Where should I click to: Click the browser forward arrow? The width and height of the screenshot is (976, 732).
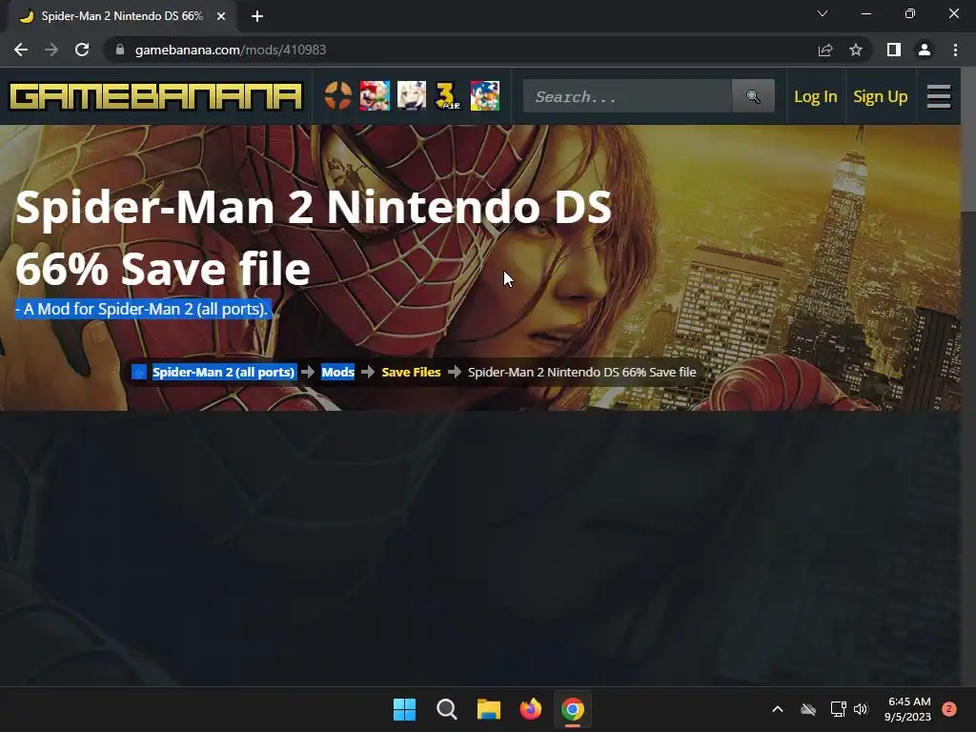(51, 50)
